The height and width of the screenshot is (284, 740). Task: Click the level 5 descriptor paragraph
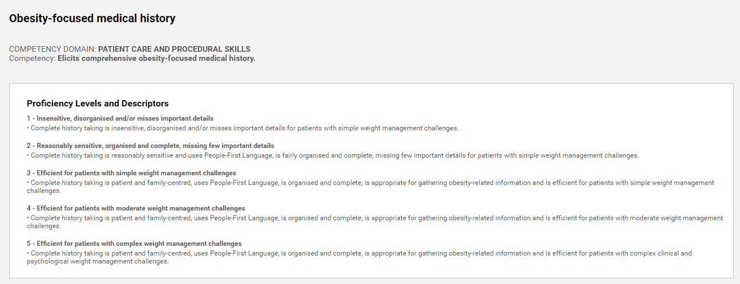tap(359, 257)
